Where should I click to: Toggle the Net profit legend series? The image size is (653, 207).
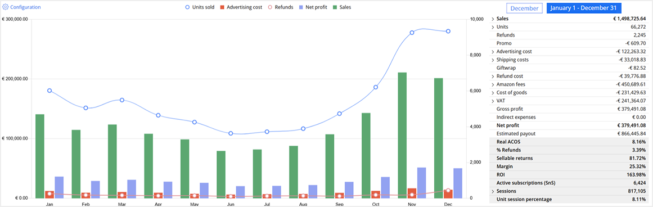313,7
